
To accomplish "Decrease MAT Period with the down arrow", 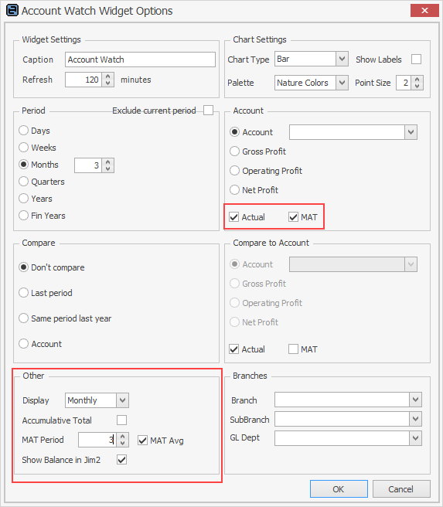I will click(x=123, y=444).
